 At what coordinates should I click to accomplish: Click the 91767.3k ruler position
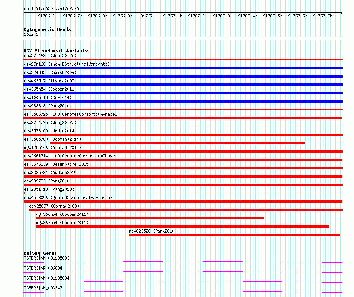[x=222, y=16]
